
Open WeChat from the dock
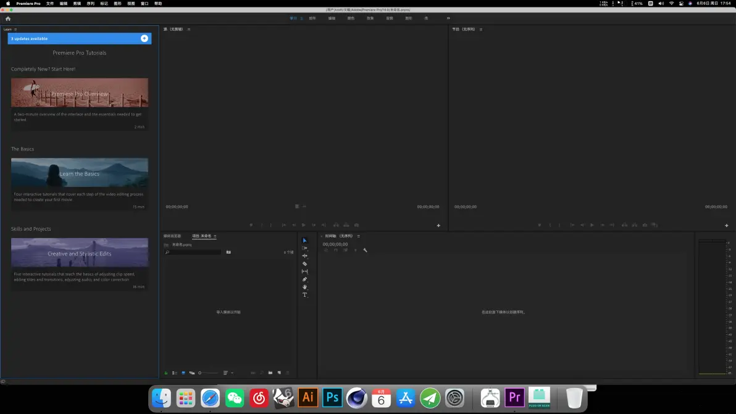[x=235, y=398]
